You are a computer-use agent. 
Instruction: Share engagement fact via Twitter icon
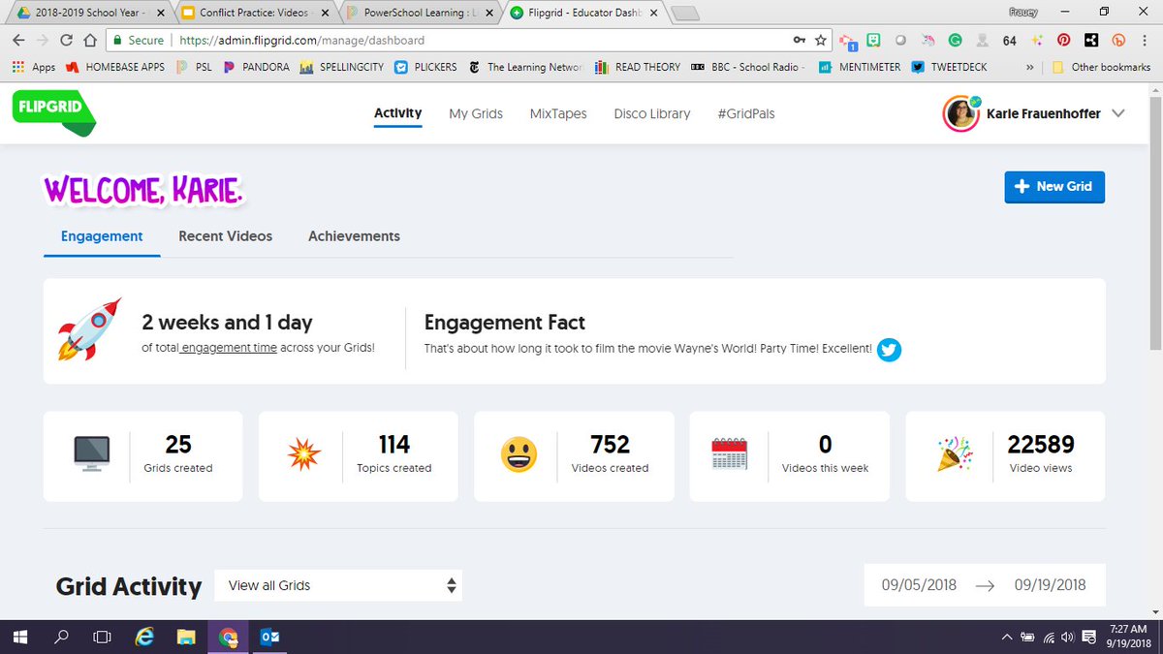[x=889, y=350]
